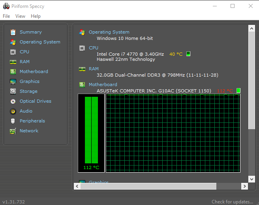This screenshot has height=205, width=259.
Task: Click the vertical scrollbar thumb
Action: click(251, 81)
